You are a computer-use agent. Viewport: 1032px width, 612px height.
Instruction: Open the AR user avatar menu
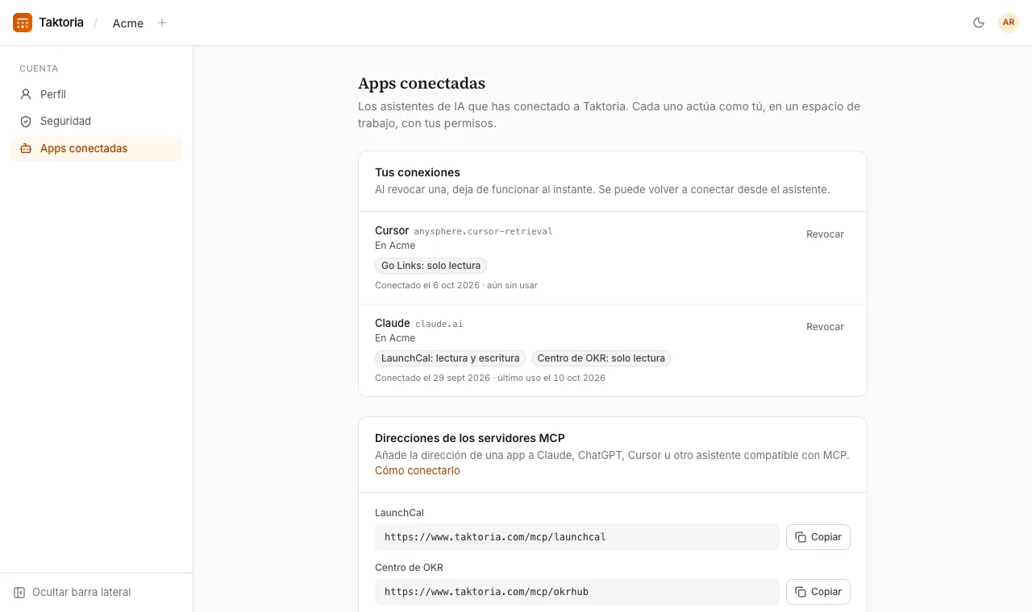tap(1009, 23)
